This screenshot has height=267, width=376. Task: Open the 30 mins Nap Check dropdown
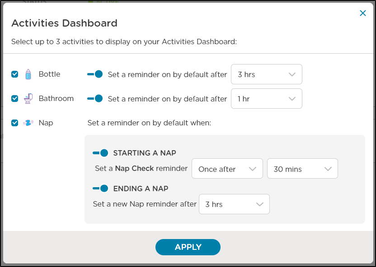[302, 168]
